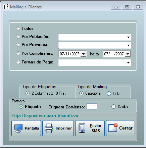Expand the Por Provincia combo box

(128, 45)
